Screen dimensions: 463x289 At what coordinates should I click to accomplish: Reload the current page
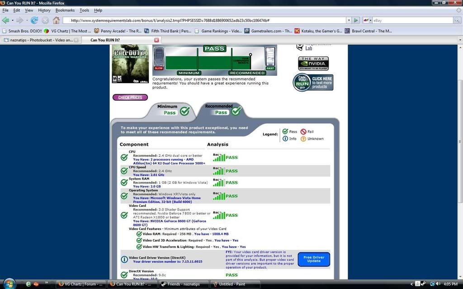pyautogui.click(x=34, y=20)
